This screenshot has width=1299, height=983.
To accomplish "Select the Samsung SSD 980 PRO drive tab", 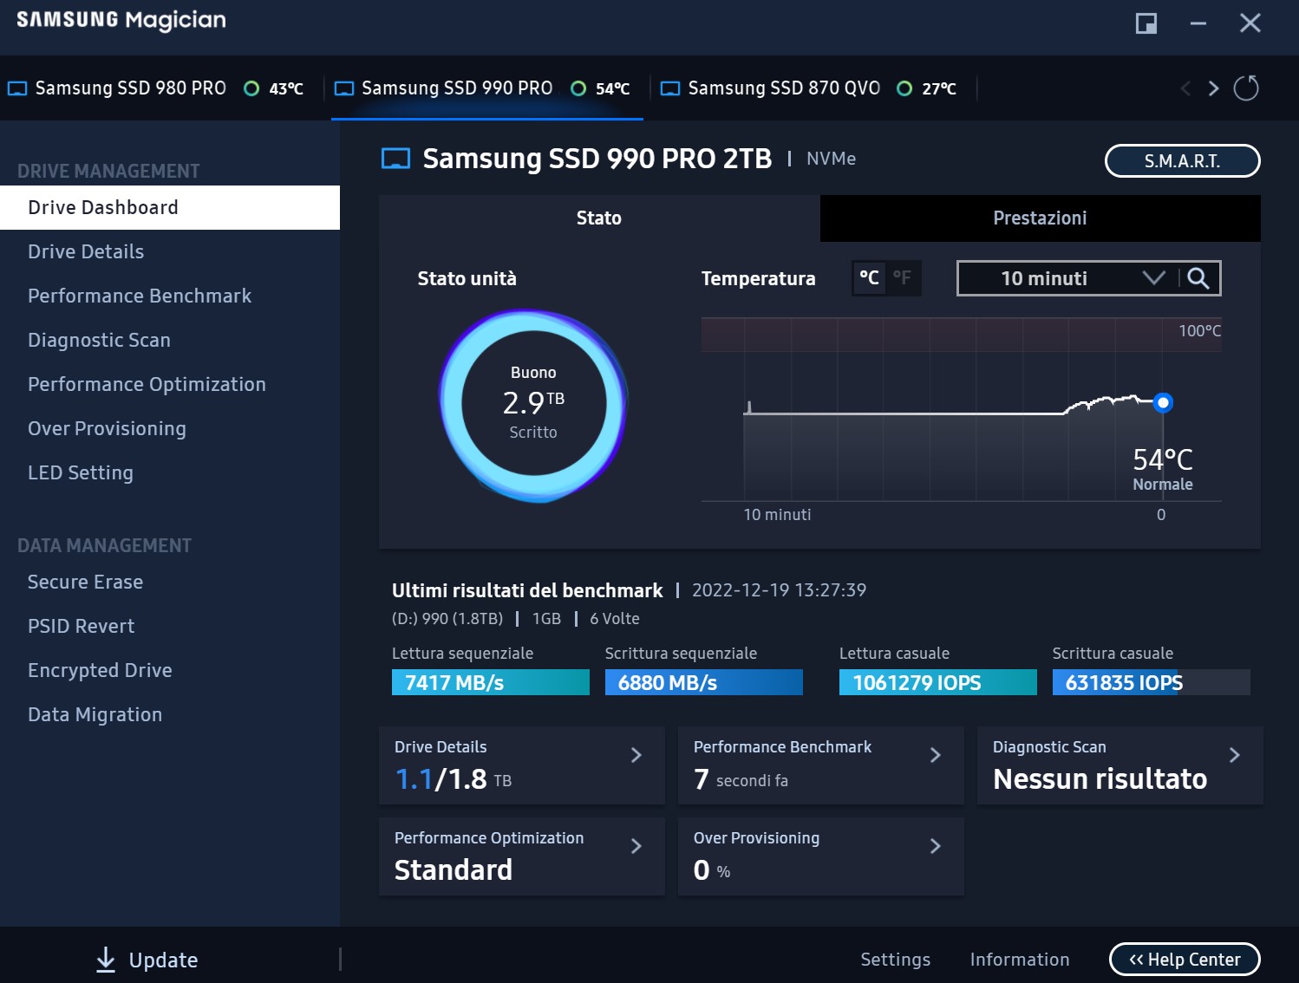I will [x=160, y=88].
